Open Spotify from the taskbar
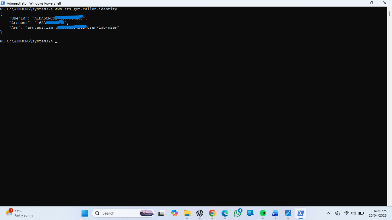The height and width of the screenshot is (220, 392). click(263, 213)
